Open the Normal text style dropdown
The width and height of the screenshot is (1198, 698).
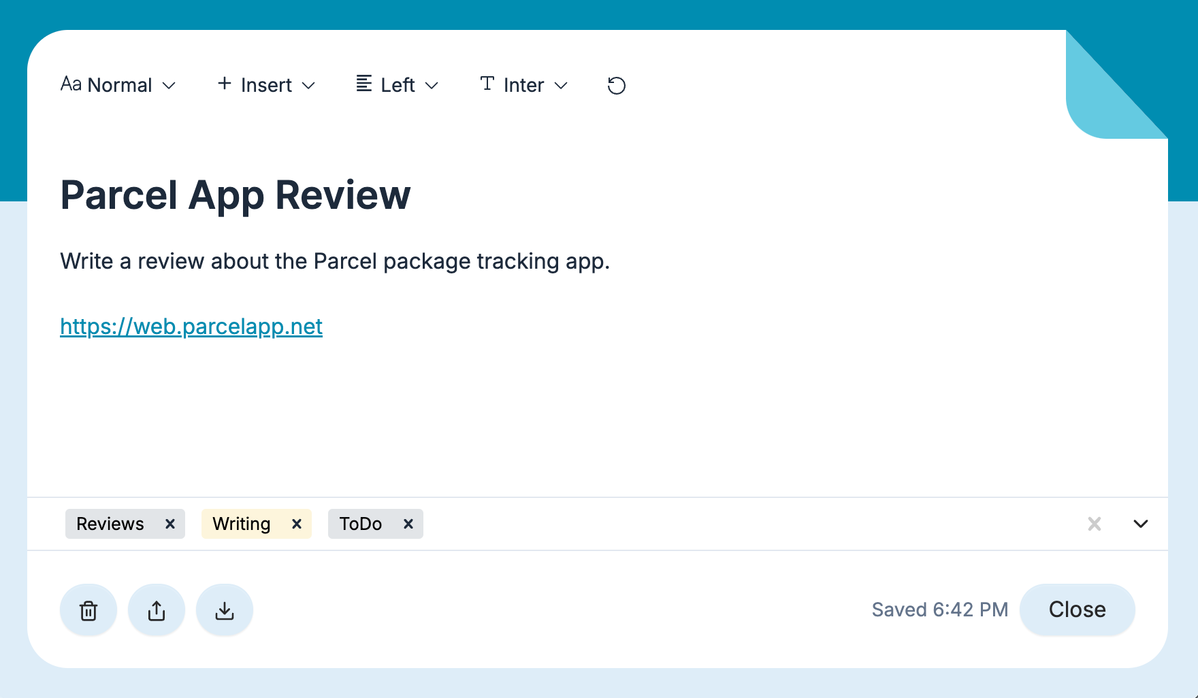point(118,85)
